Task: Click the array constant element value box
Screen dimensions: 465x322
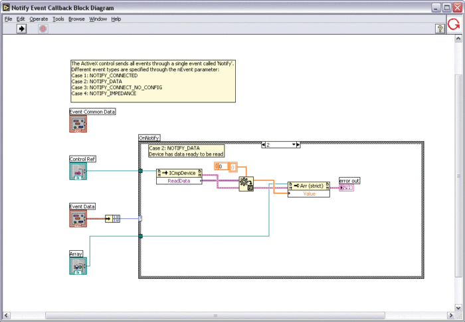Action: coord(233,168)
